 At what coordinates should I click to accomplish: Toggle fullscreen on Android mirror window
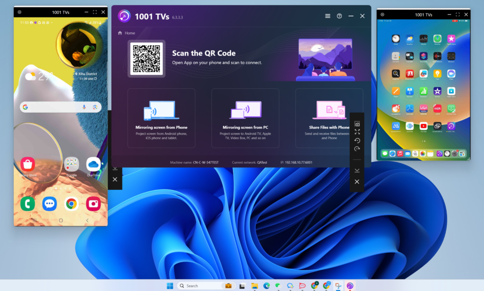[x=95, y=12]
